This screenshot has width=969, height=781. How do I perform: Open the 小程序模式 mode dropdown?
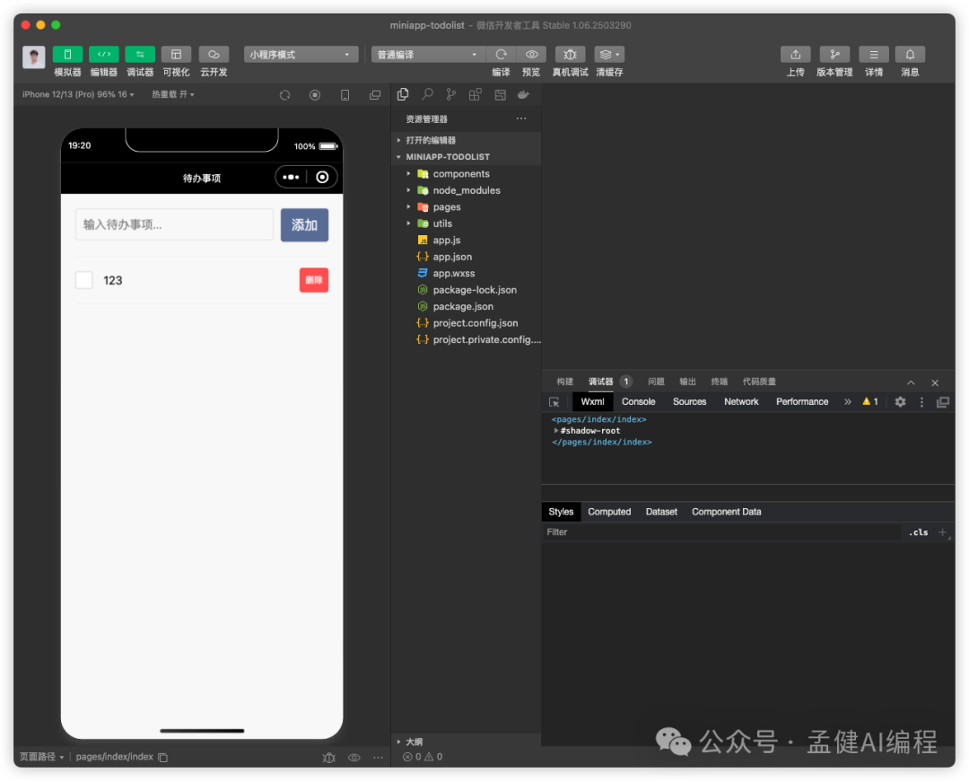point(301,55)
